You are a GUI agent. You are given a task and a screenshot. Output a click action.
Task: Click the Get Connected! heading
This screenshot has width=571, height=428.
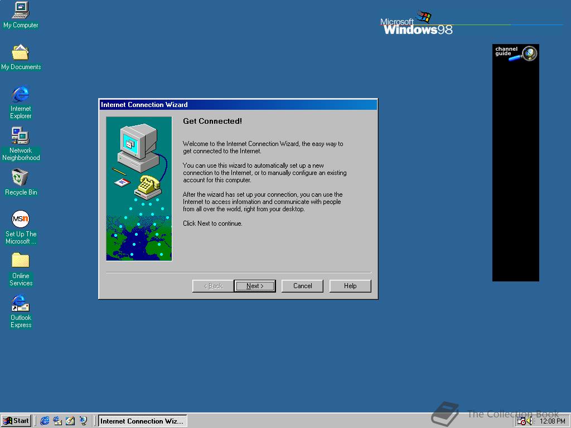(x=212, y=121)
